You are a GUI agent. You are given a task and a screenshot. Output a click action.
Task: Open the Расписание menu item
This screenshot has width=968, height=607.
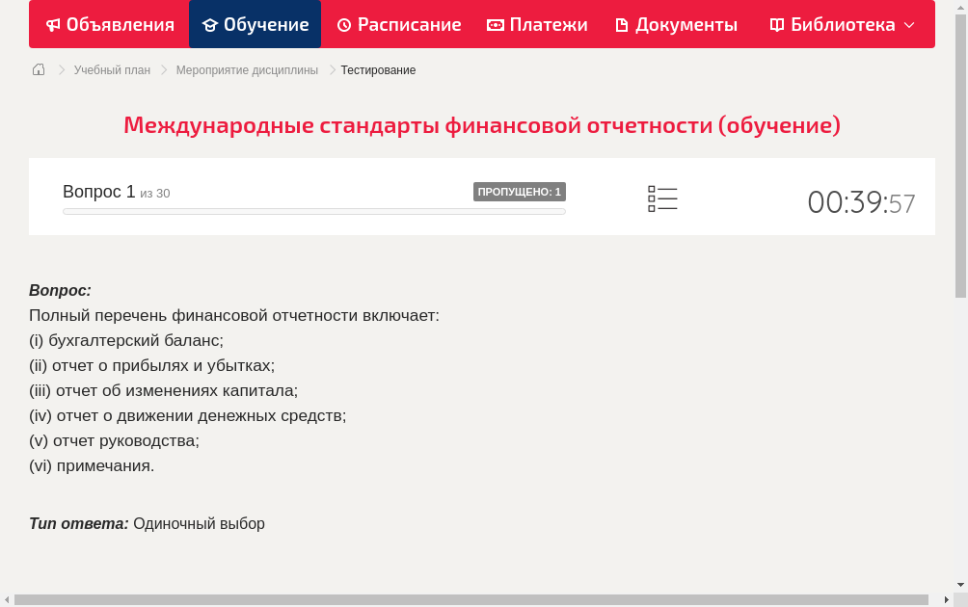point(398,24)
